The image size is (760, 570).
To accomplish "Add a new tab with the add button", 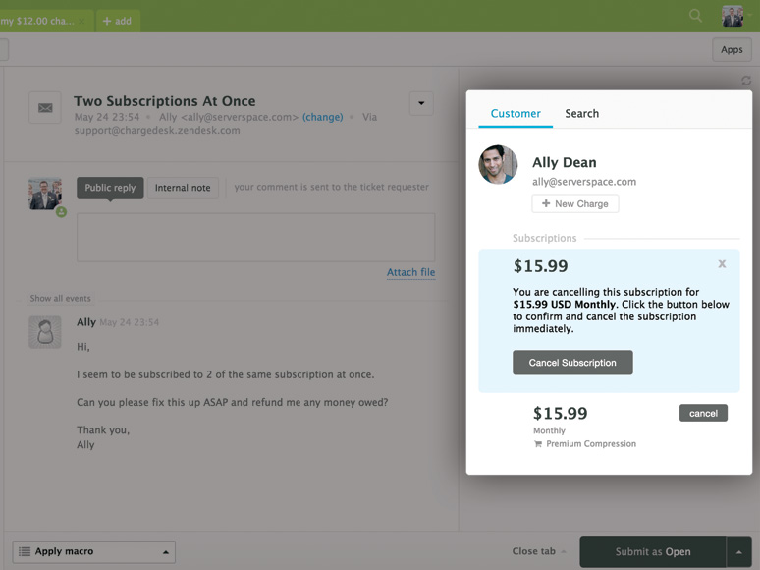I will pyautogui.click(x=118, y=21).
